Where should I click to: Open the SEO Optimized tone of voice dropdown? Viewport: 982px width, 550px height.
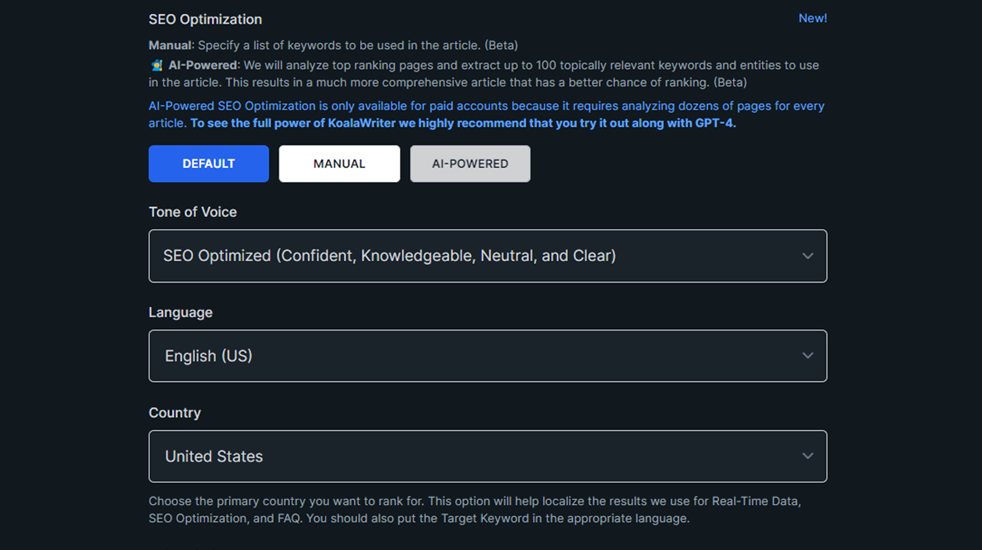tap(488, 256)
